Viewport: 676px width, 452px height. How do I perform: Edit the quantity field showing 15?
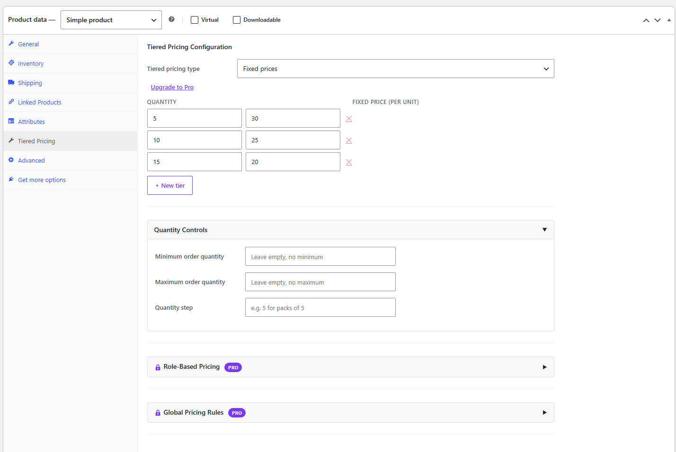[x=195, y=162]
